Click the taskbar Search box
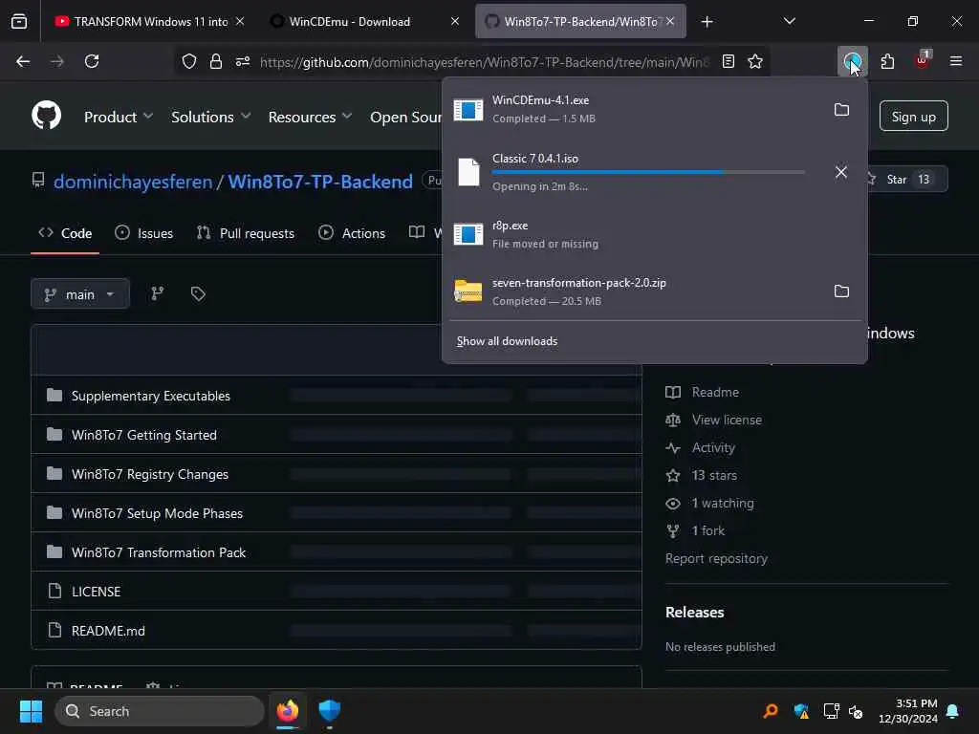Screen dimensions: 979x734 coord(160,711)
